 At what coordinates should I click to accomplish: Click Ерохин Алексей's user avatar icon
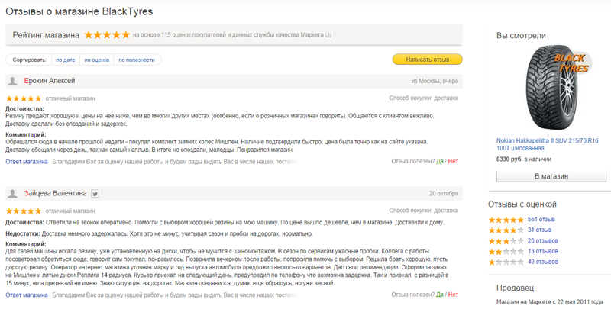click(12, 81)
